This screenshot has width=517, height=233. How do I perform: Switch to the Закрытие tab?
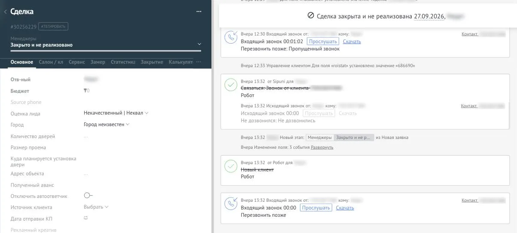[152, 62]
